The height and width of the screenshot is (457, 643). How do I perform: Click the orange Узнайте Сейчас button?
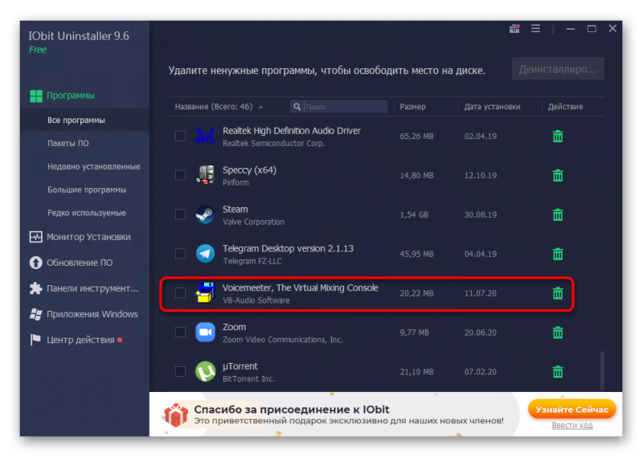click(571, 410)
